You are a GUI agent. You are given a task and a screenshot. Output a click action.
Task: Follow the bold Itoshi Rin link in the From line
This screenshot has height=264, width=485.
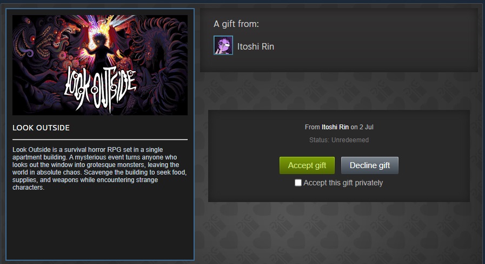point(335,127)
